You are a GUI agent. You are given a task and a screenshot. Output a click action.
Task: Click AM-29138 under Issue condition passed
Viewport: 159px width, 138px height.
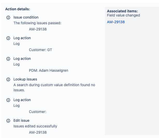coord(38,29)
